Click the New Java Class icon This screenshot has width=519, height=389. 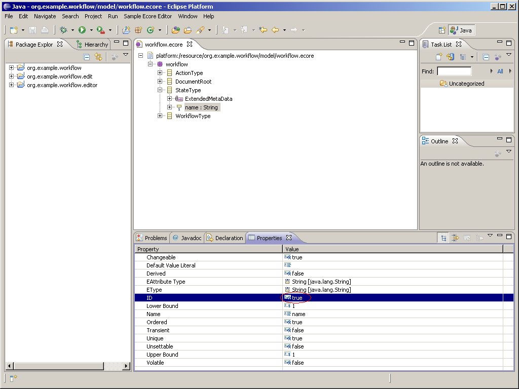point(150,30)
